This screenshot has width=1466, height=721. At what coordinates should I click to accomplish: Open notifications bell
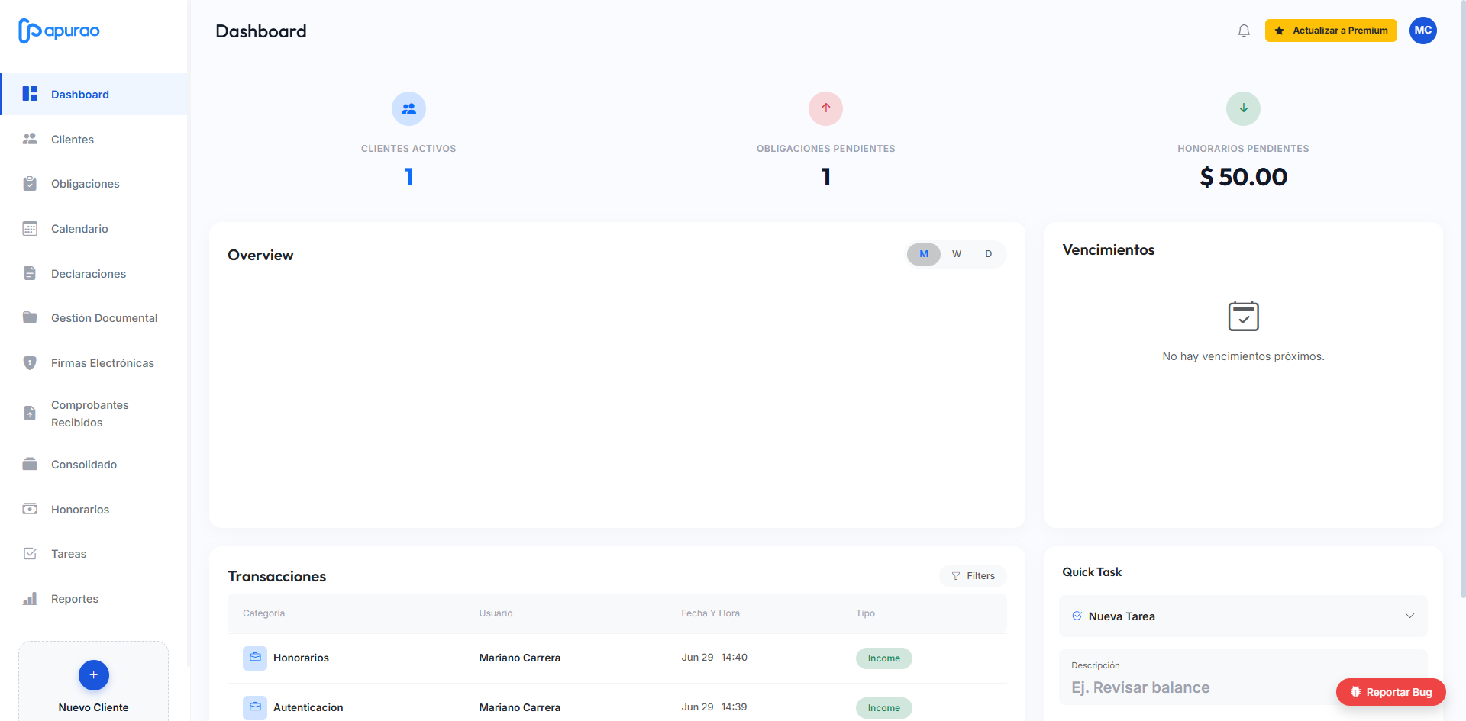pos(1244,31)
